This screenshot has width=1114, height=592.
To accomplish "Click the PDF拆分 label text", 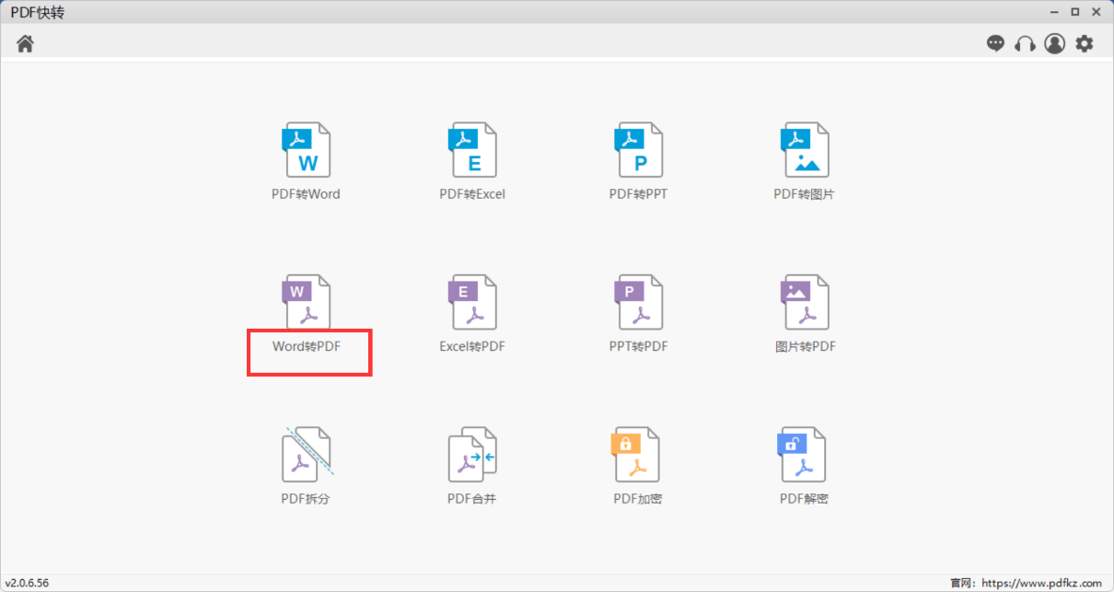I will pyautogui.click(x=305, y=499).
